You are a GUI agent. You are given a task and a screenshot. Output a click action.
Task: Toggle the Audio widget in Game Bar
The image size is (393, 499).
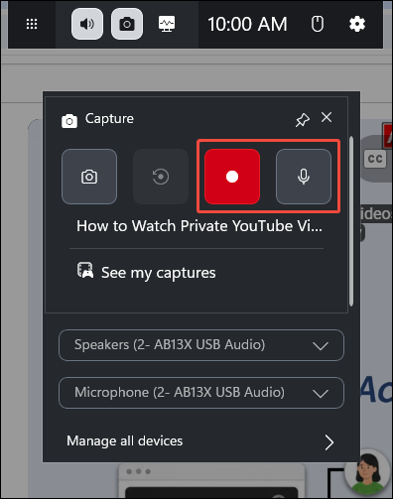[87, 24]
